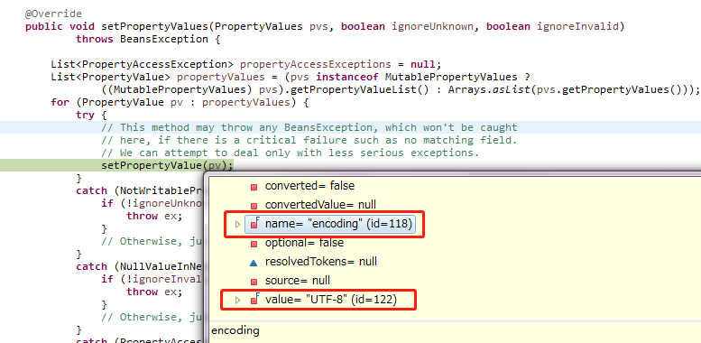Image resolution: width=701 pixels, height=343 pixels.
Task: Expand the name= "encoding" variable node
Action: pyautogui.click(x=237, y=224)
